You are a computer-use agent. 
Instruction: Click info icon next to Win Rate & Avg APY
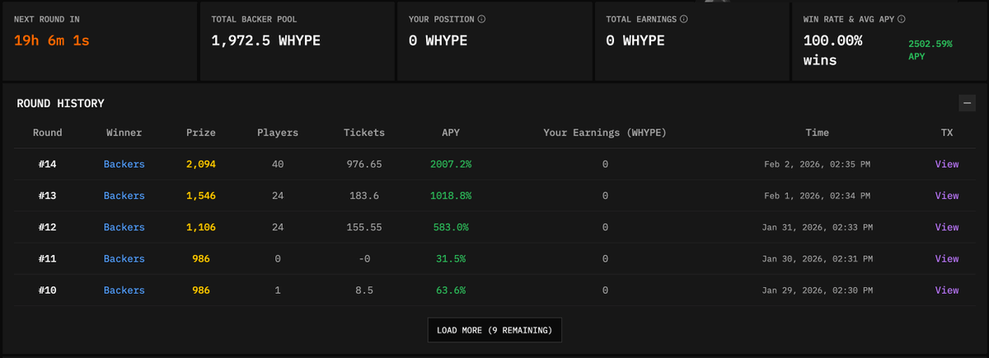902,18
